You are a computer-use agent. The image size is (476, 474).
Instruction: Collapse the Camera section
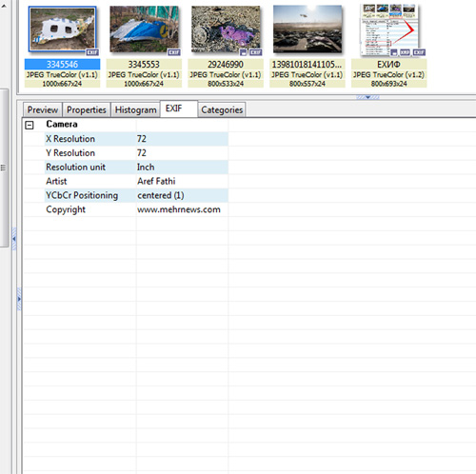click(x=30, y=125)
